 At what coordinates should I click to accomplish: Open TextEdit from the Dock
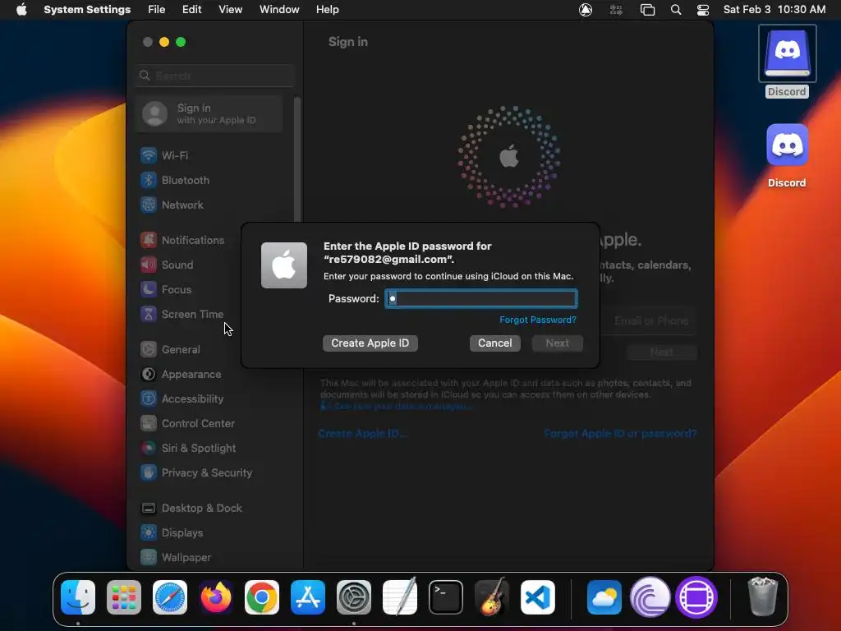pyautogui.click(x=400, y=597)
